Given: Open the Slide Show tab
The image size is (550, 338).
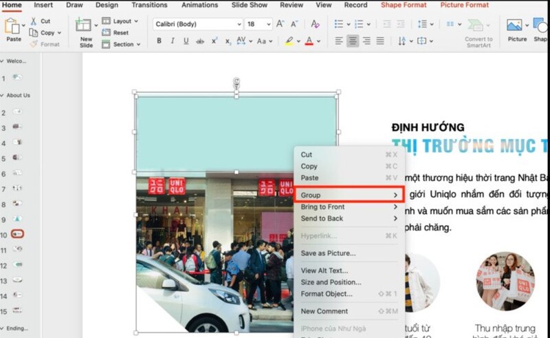Looking at the screenshot, I should click(x=250, y=5).
